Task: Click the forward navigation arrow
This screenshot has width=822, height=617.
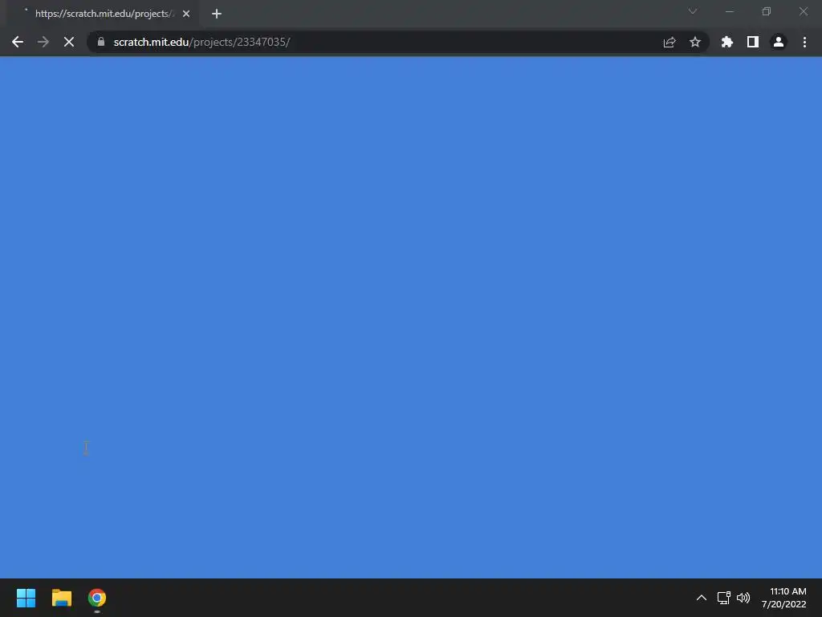Action: [43, 42]
